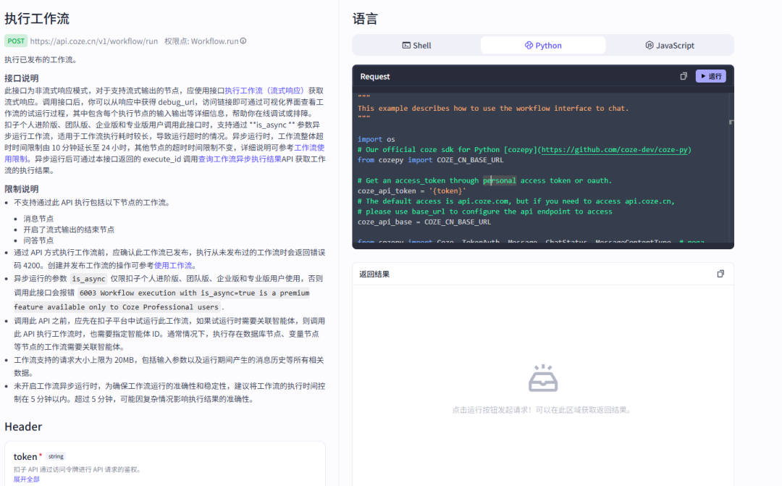
Task: Expand token details via 展开全部
Action: click(27, 479)
